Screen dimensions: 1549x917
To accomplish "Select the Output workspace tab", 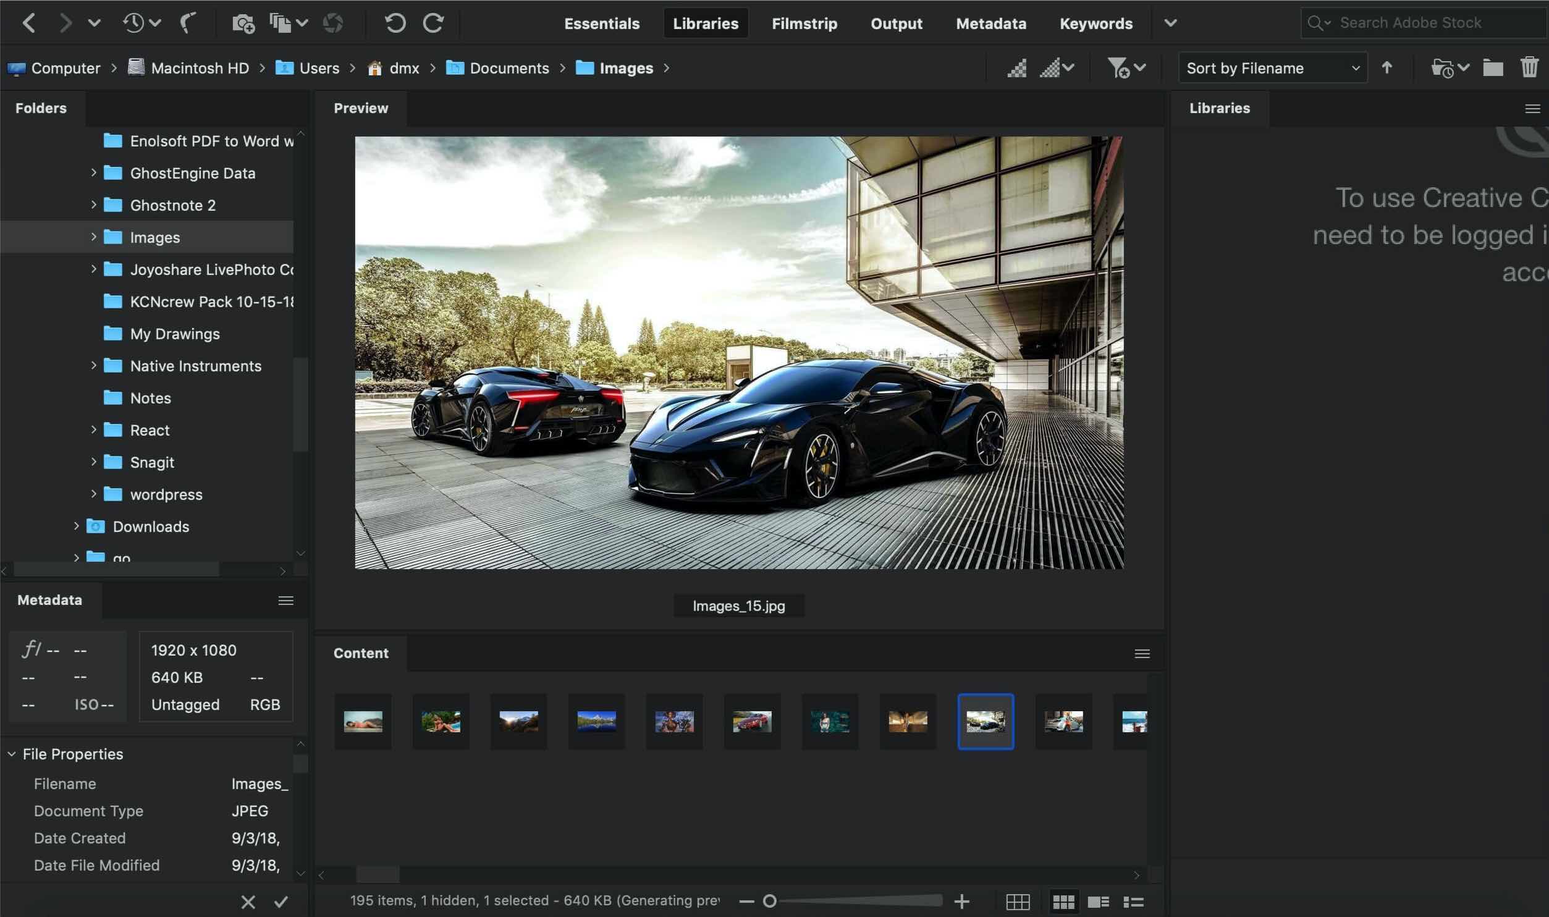I will 896,23.
